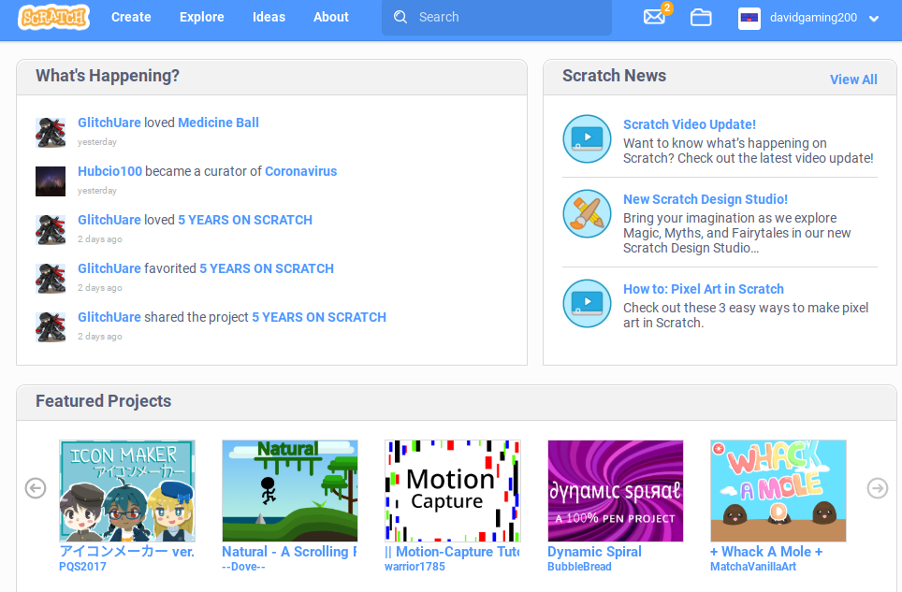This screenshot has height=592, width=902.
Task: Open --Dove-- author link
Action: (244, 567)
